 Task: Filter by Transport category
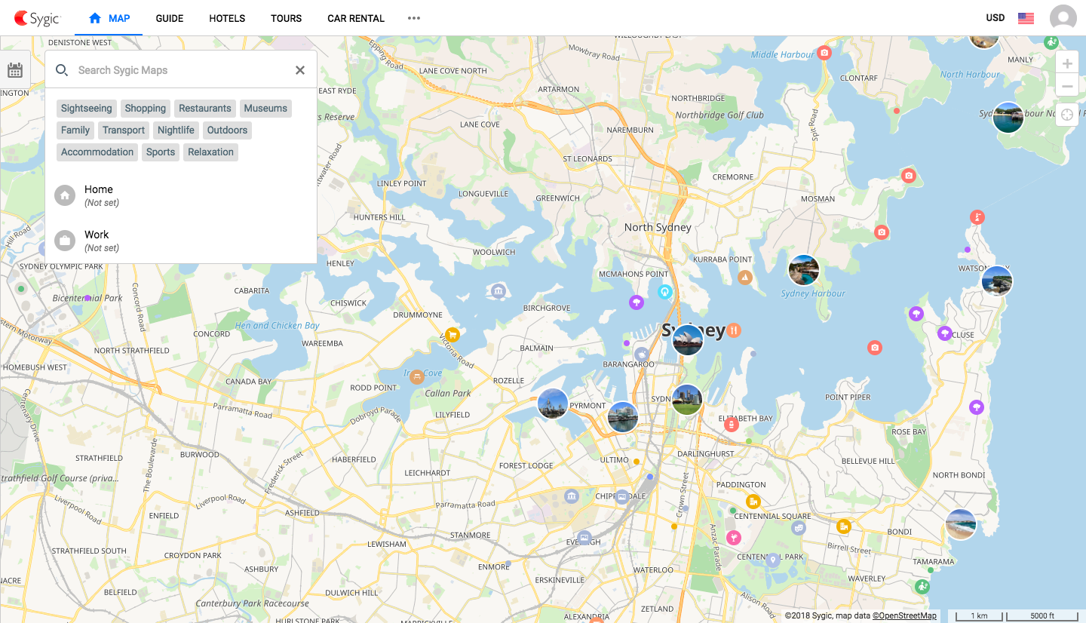[x=124, y=130]
